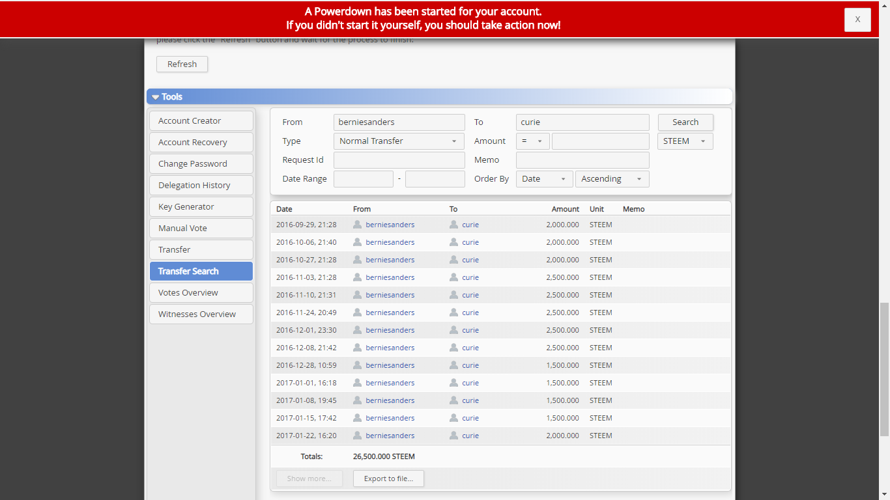Open the Change Password tool
Screen dimensions: 890x500
201,163
